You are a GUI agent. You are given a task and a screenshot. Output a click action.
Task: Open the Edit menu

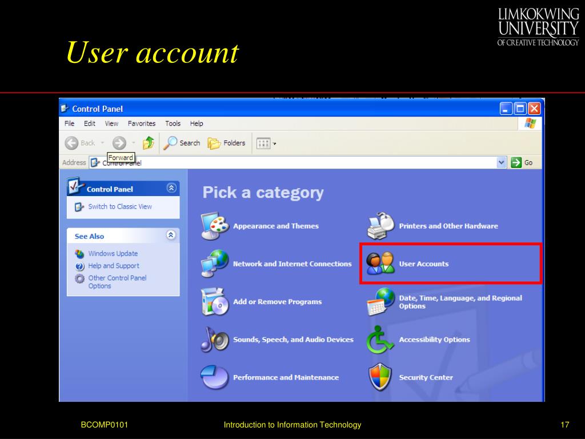point(90,123)
